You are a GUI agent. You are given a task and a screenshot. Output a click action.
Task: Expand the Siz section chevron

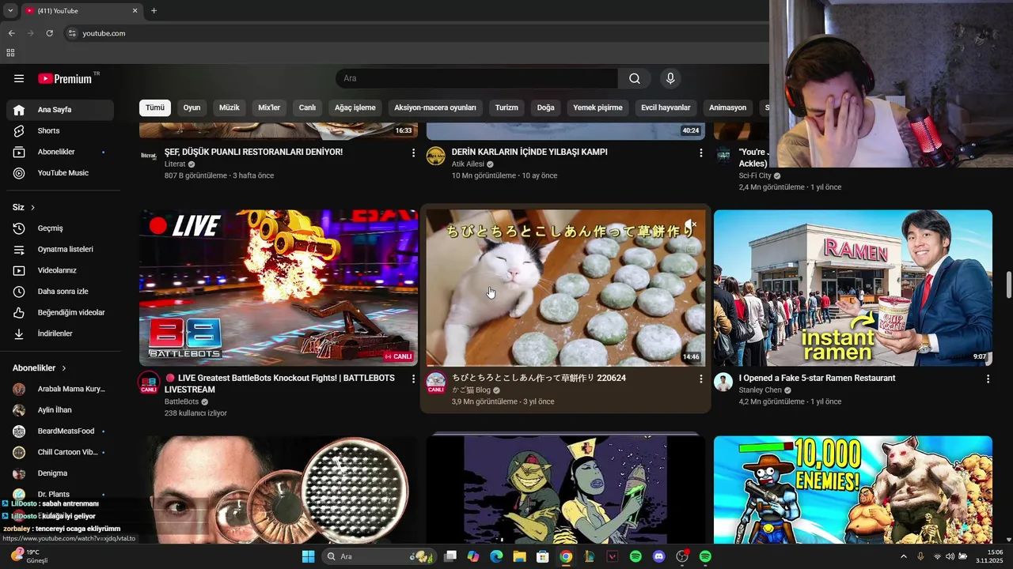[32, 207]
